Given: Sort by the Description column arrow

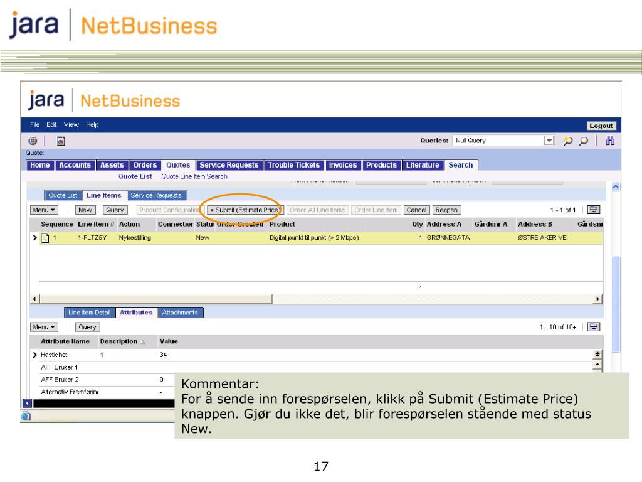Looking at the screenshot, I should (x=142, y=342).
